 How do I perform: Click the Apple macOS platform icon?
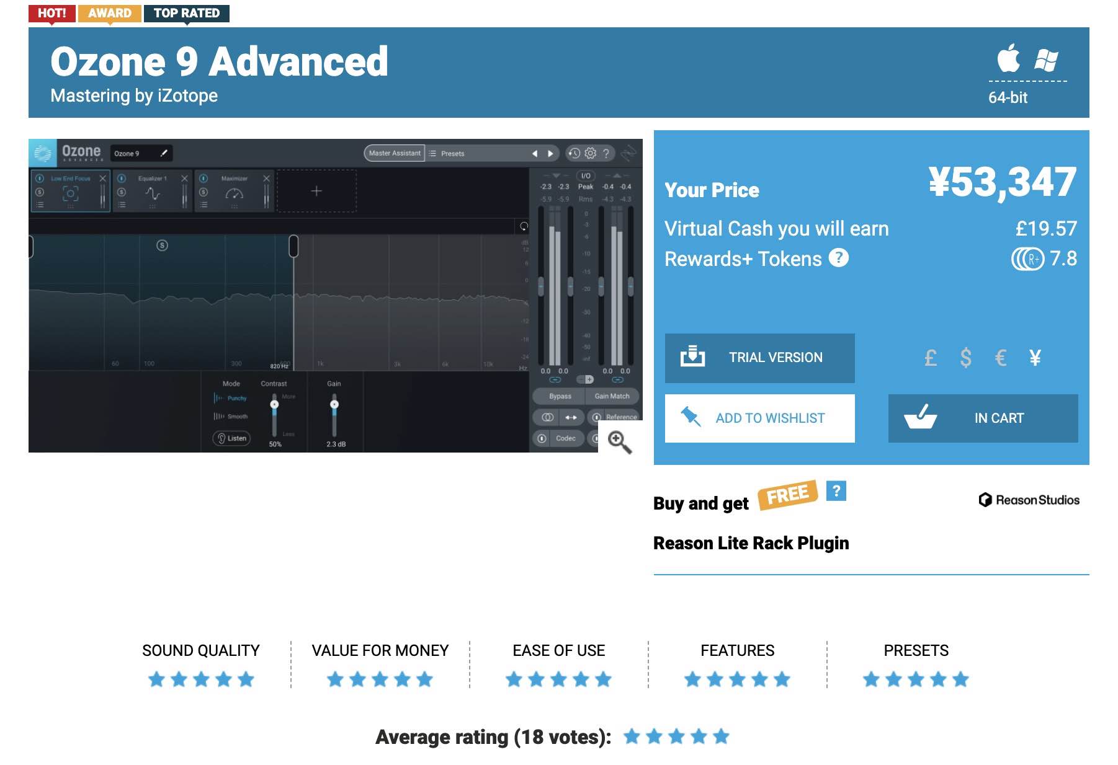[x=1008, y=59]
